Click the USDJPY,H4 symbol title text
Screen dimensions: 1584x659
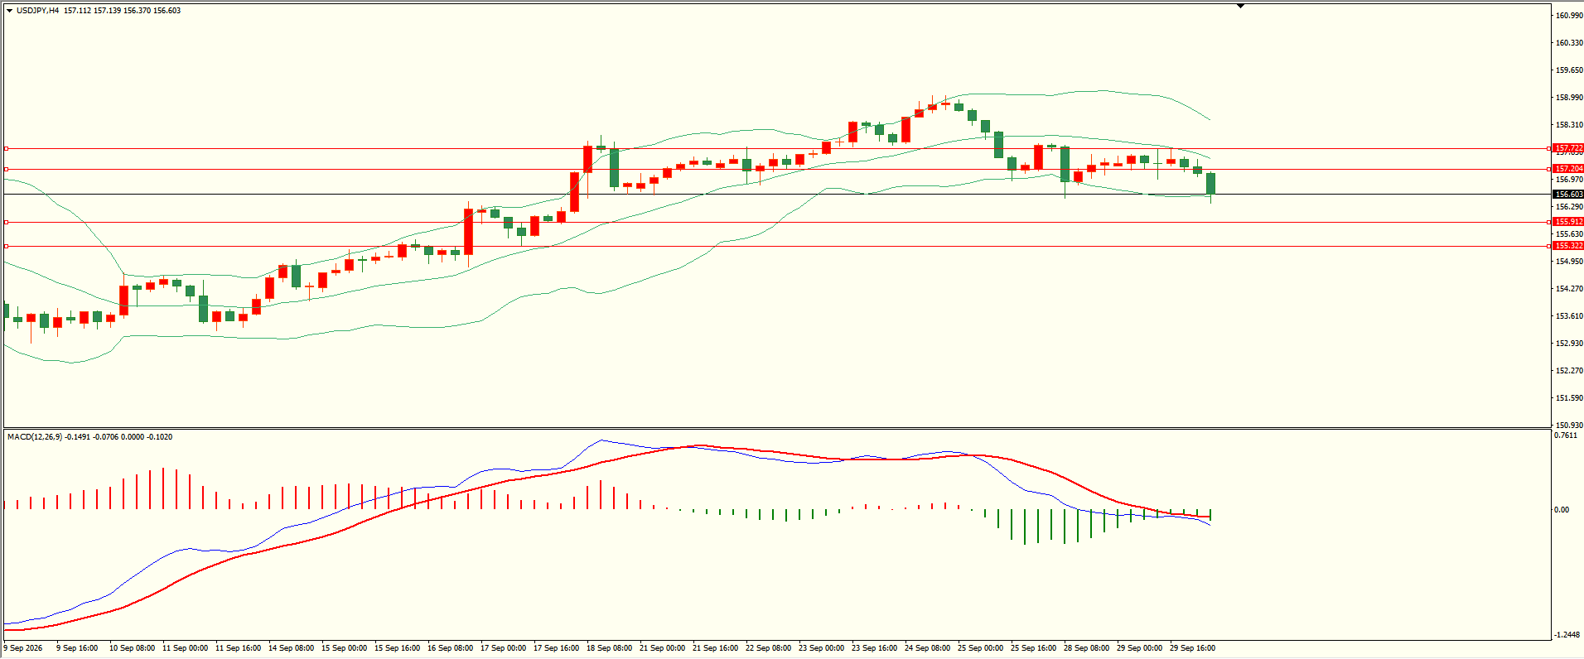point(38,11)
